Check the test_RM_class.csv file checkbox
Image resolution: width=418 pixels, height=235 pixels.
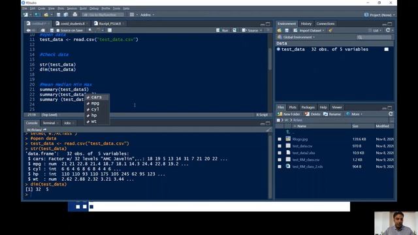(280, 160)
